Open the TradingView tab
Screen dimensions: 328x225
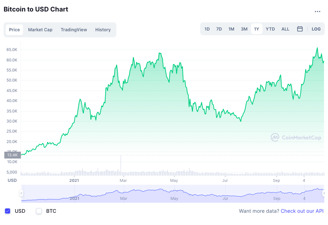coord(73,29)
